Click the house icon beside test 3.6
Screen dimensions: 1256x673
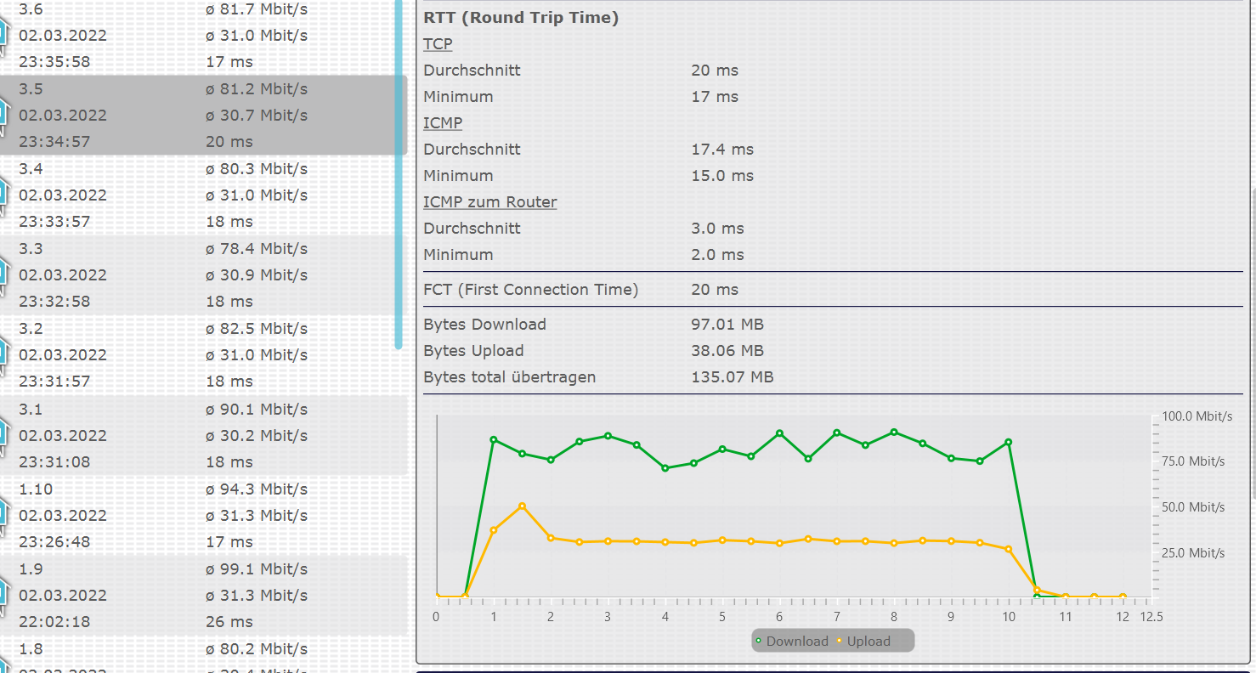tap(3, 34)
